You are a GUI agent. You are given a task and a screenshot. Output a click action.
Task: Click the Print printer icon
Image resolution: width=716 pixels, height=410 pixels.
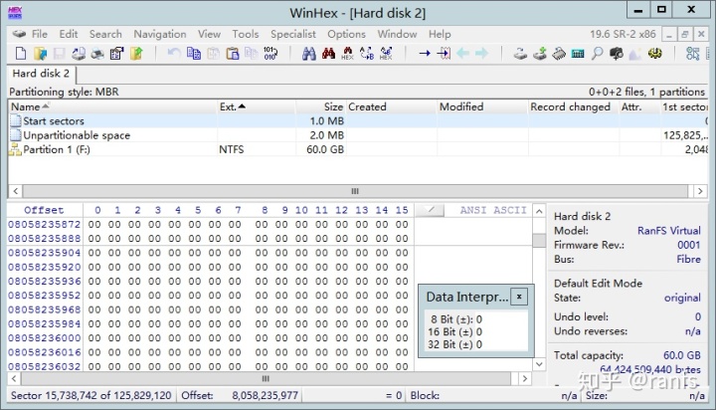97,54
